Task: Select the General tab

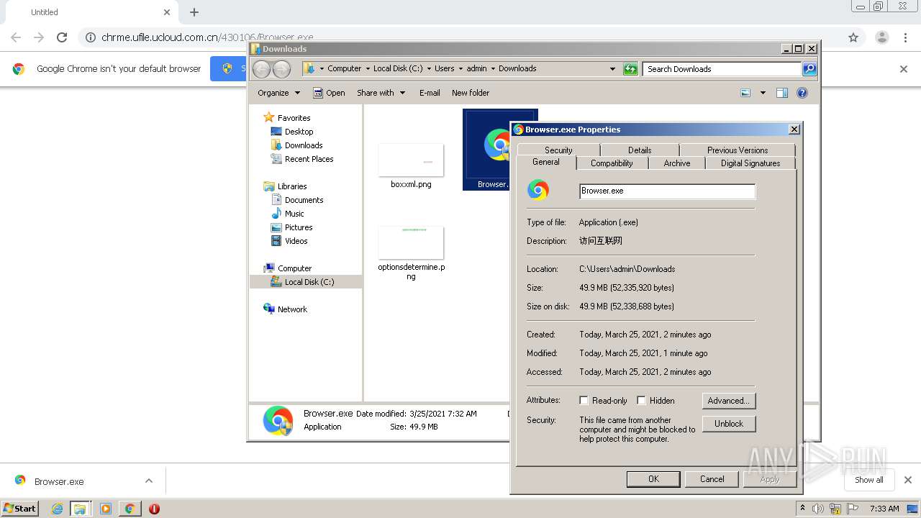Action: [x=546, y=163]
